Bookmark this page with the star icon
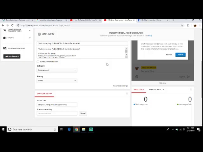This screenshot has height=152, width=203. (182, 25)
